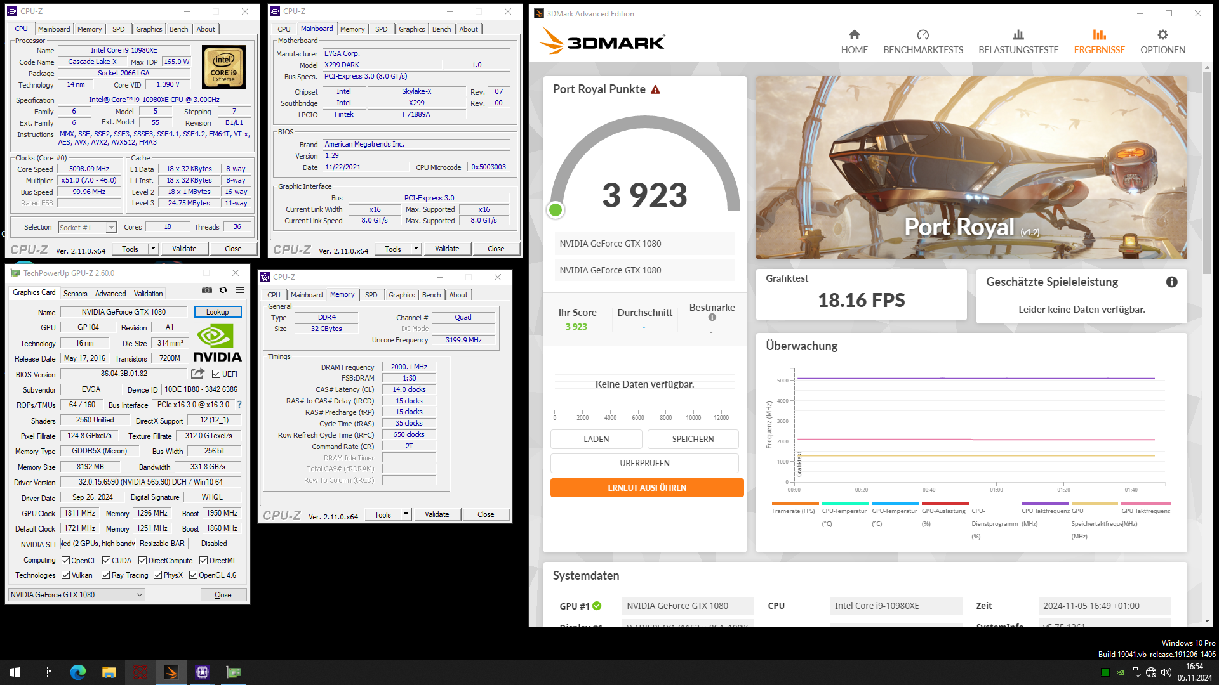Screen dimensions: 1219x685
Task: Click the NVIDIA logo in GPU-Z
Action: 217,343
